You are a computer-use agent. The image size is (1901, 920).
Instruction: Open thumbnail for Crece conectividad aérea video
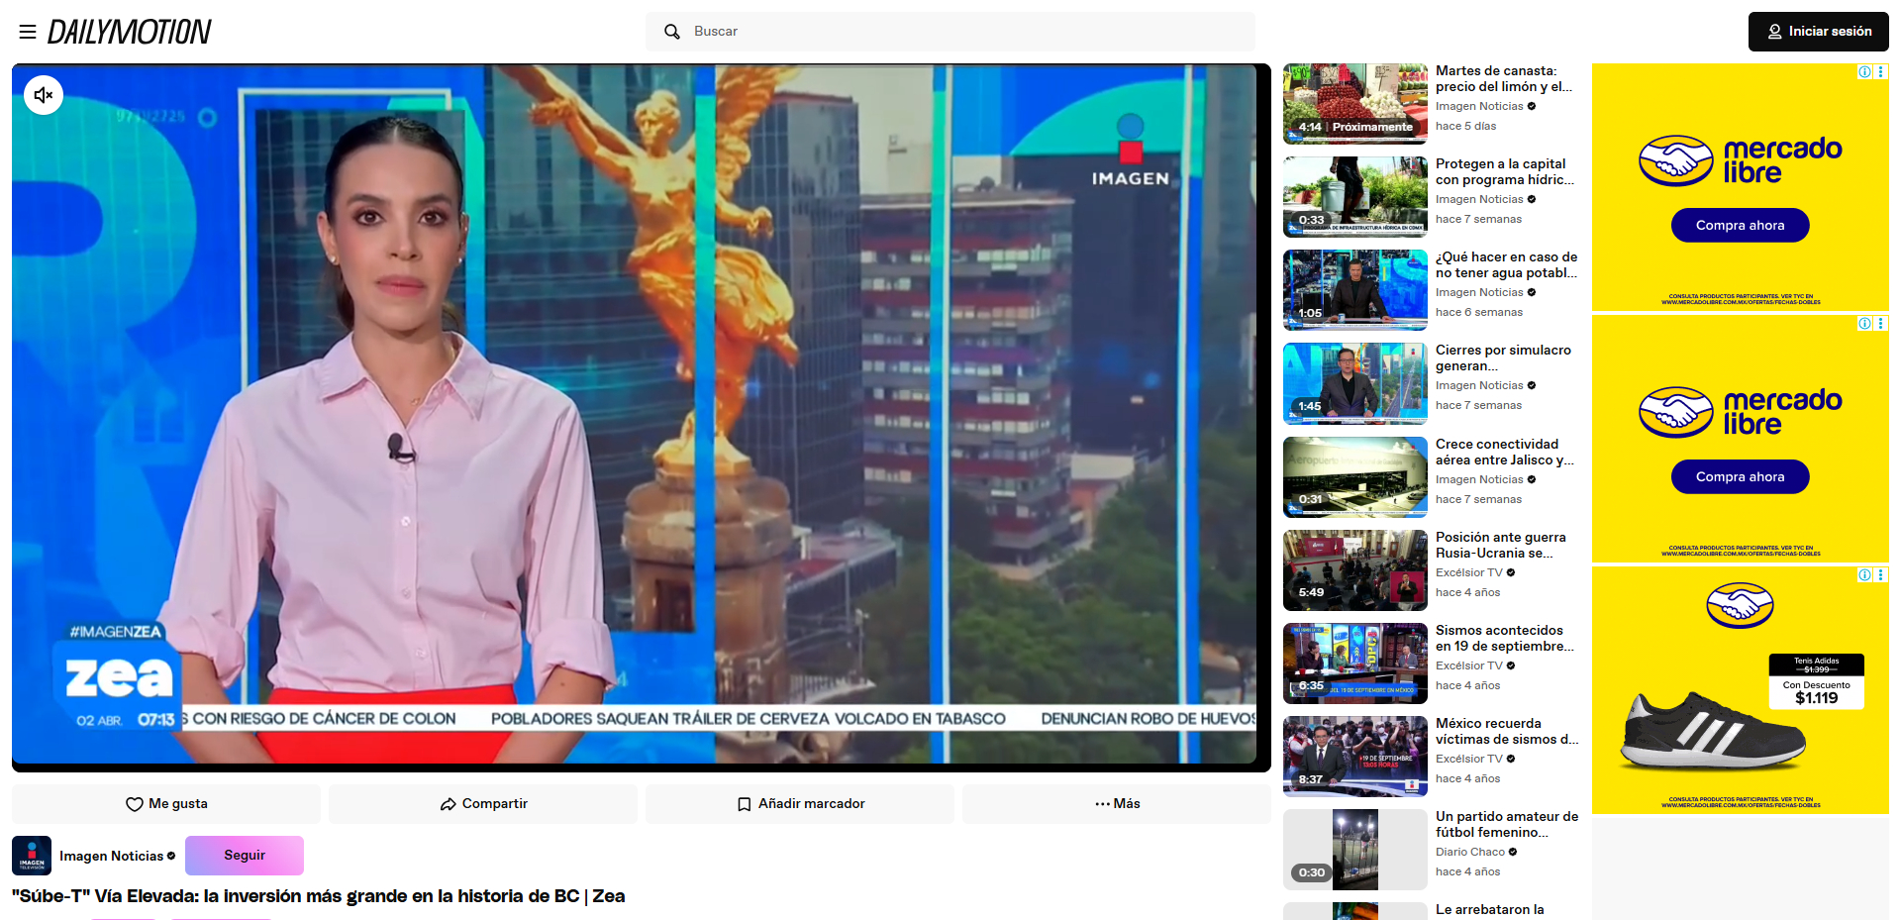[x=1355, y=477]
